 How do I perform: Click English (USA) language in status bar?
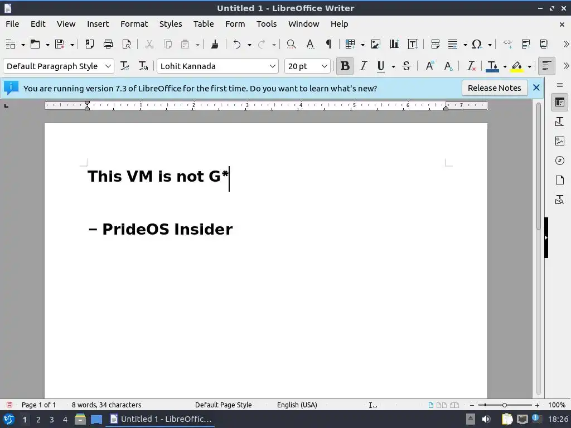point(297,405)
